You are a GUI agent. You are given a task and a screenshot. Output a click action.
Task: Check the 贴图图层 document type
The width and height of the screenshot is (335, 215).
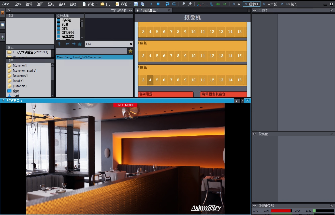coord(59,36)
